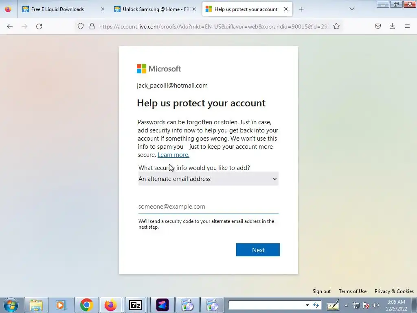Open the volume speaker tray icon
The height and width of the screenshot is (313, 417).
(x=376, y=305)
